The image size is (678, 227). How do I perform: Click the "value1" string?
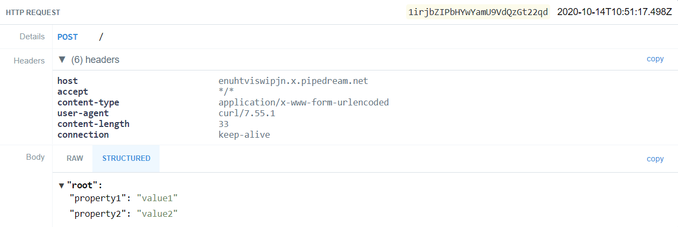[157, 198]
